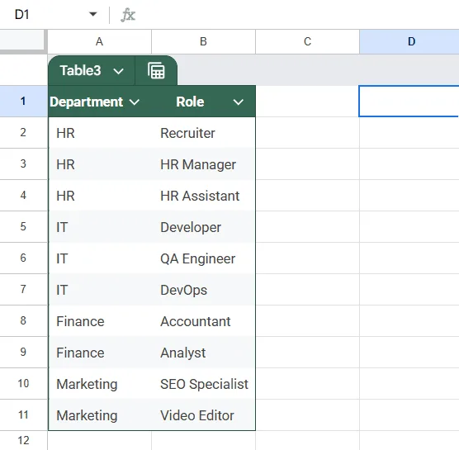This screenshot has width=459, height=450.
Task: Select row 1 header
Action: point(23,102)
